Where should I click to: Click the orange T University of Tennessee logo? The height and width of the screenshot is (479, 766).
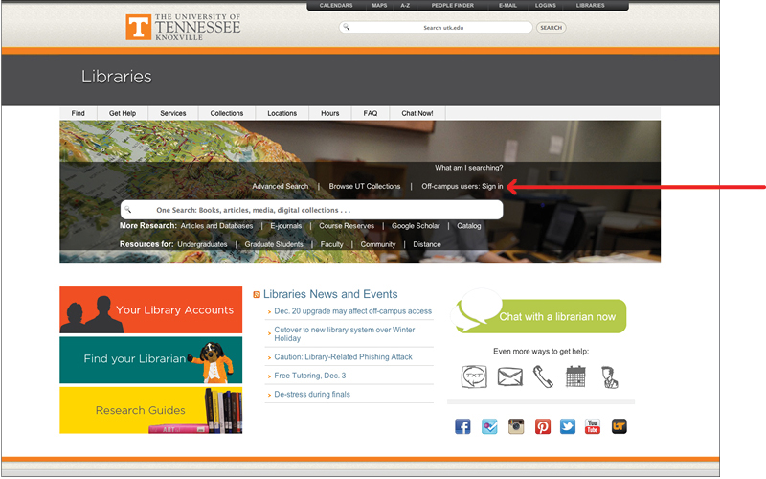tap(138, 27)
